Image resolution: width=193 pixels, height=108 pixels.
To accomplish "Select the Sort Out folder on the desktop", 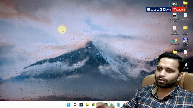I will (x=185, y=4).
